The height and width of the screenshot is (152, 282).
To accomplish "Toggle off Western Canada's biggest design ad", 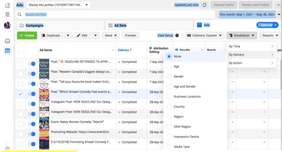I will (x=31, y=74).
